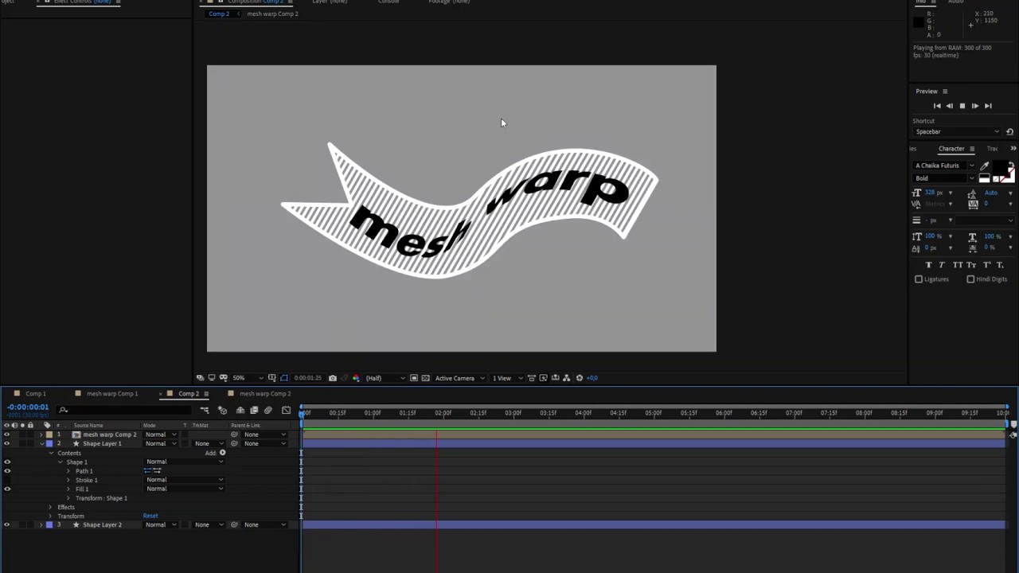
Task: Open the Graph Editor icon
Action: [x=287, y=411]
